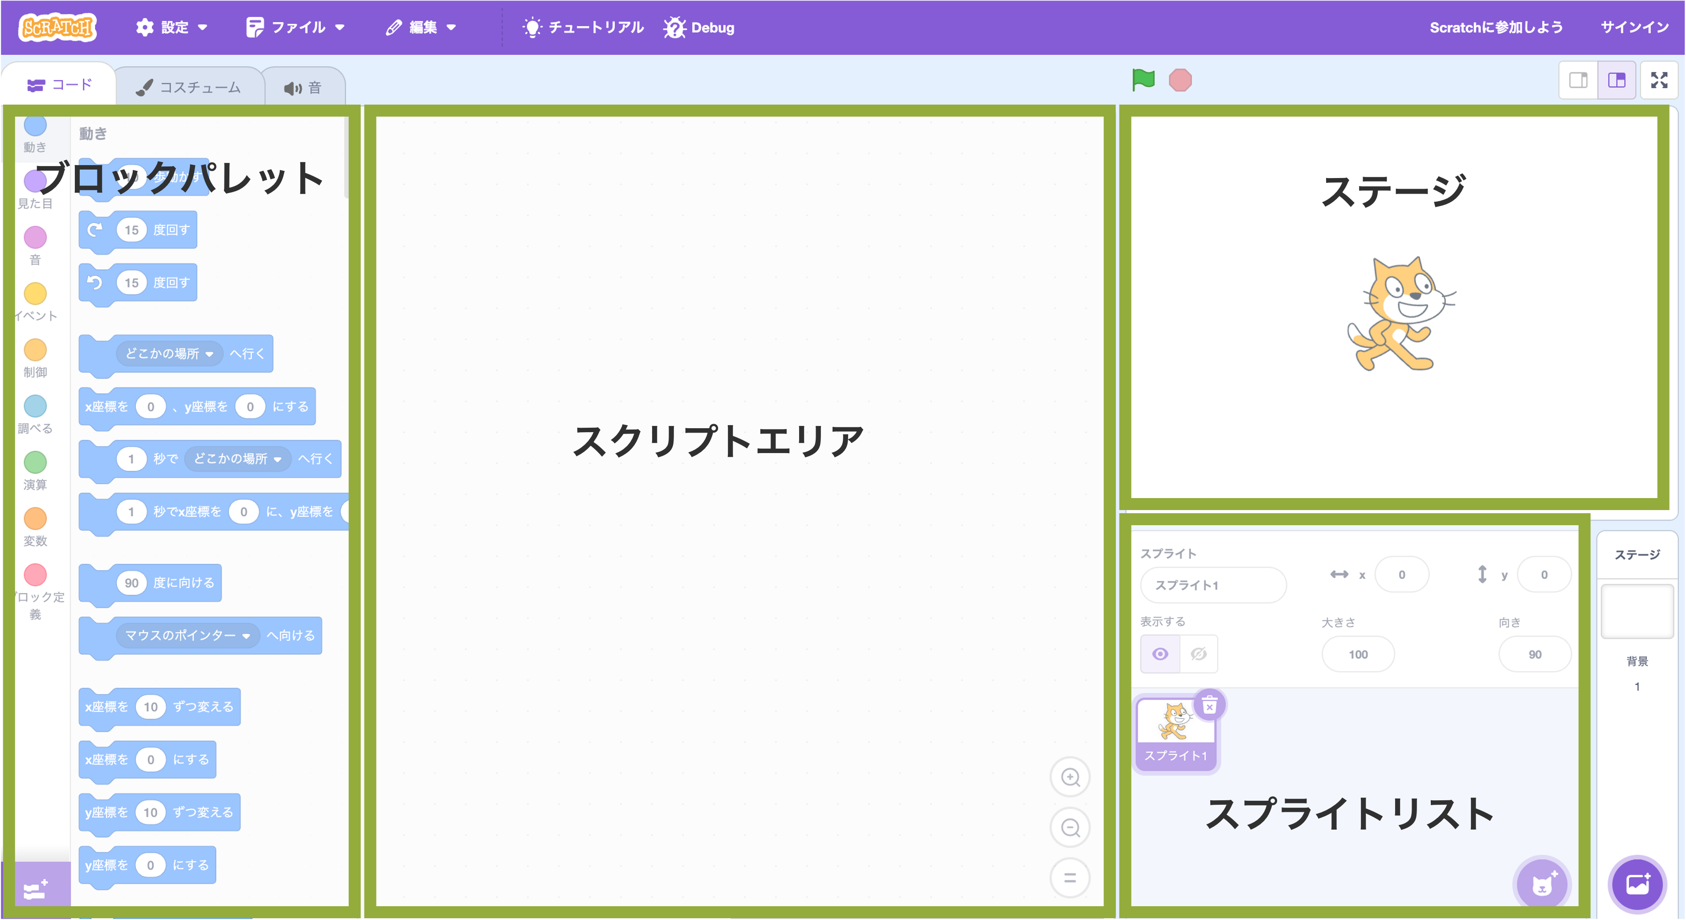1686x920 pixels.
Task: Select the 見た目 block category
Action: pos(35,190)
